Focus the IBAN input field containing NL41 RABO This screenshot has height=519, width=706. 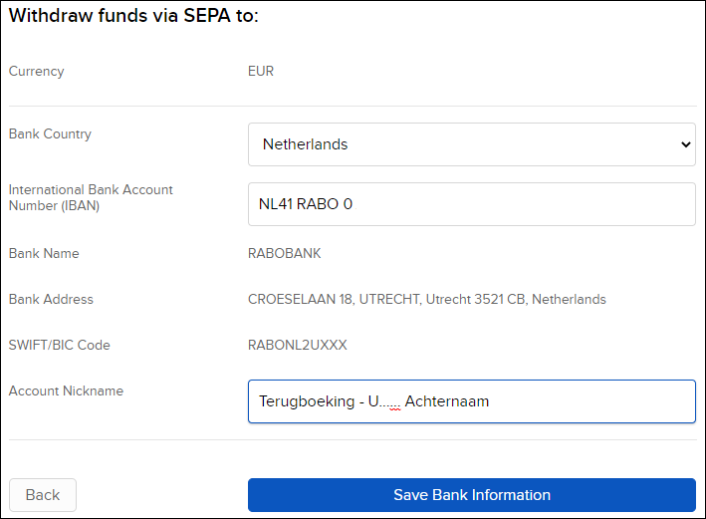(x=471, y=204)
